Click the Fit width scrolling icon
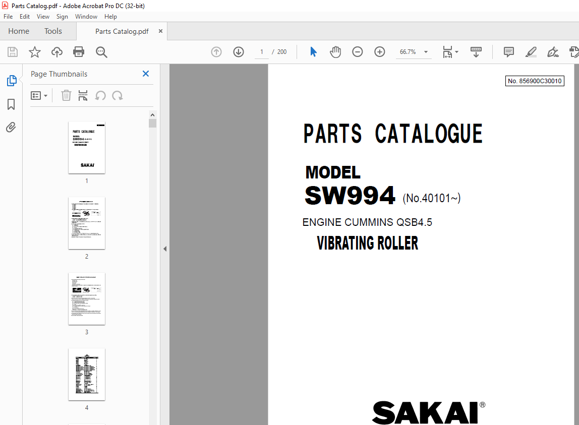The width and height of the screenshot is (579, 425). point(447,52)
